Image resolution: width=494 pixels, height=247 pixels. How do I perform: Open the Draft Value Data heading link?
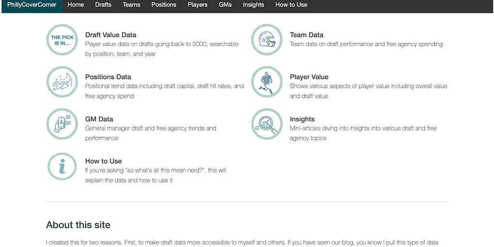pos(110,35)
